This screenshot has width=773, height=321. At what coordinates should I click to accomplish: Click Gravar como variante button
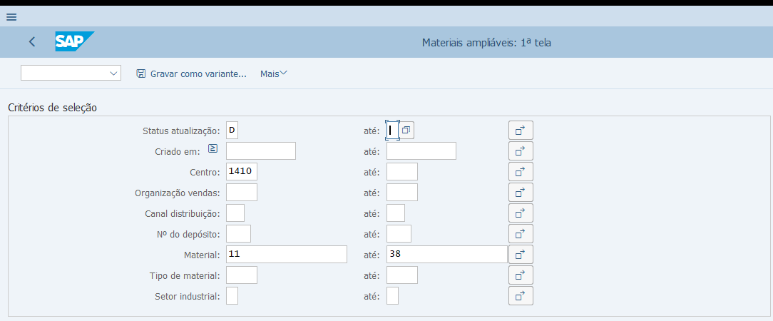tap(191, 74)
